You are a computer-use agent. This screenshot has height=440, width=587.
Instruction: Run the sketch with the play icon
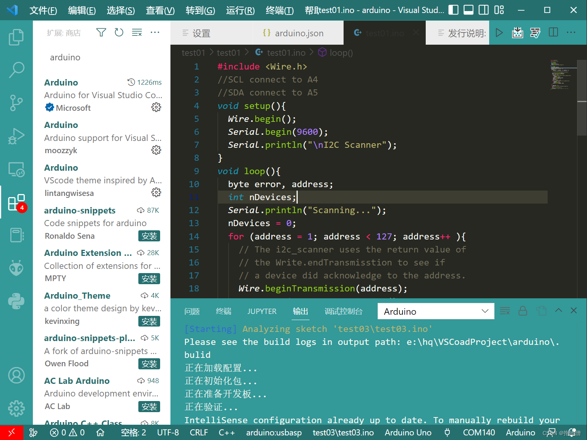[499, 33]
